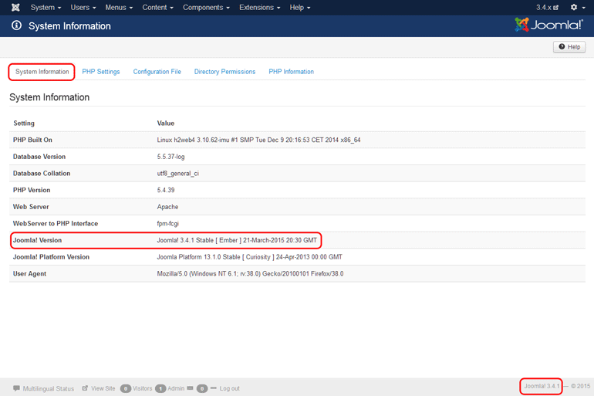This screenshot has width=594, height=396.
Task: Click the PHP Version value 5.4.39
Action: point(166,190)
